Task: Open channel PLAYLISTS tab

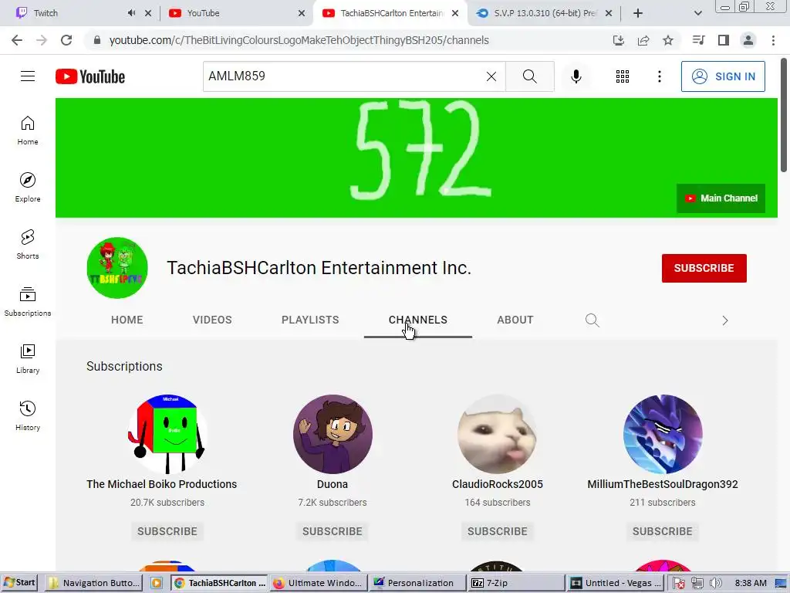Action: (310, 320)
